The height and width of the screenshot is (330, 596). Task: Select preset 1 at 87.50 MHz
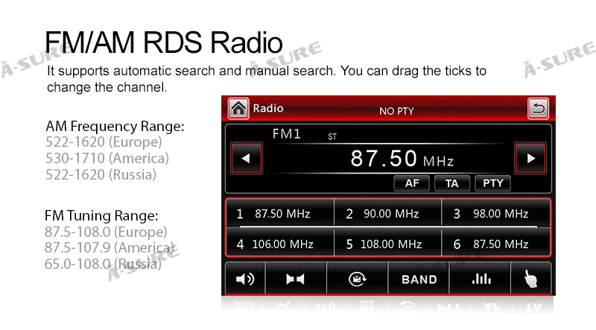pos(280,213)
